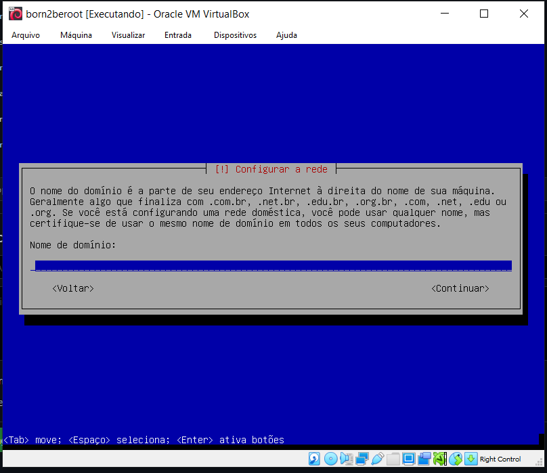Click the optical drives status icon
This screenshot has height=473, width=547.
(x=330, y=459)
